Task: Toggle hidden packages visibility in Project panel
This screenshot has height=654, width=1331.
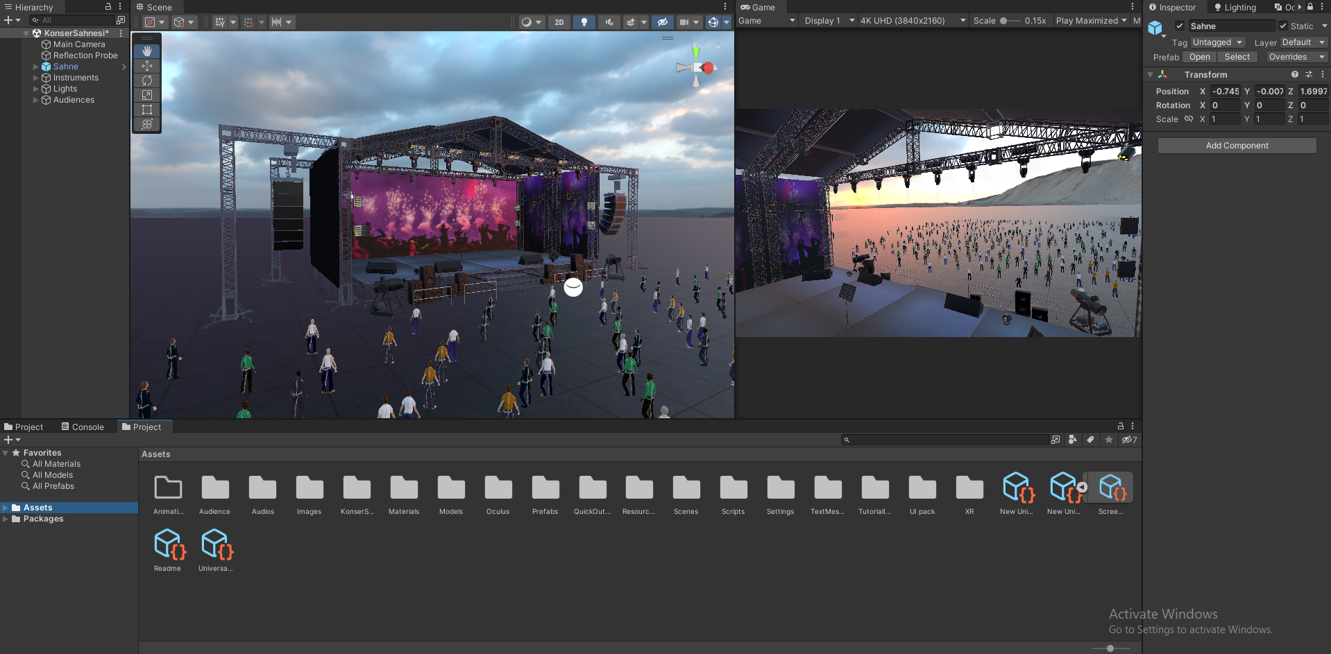Action: point(1129,440)
